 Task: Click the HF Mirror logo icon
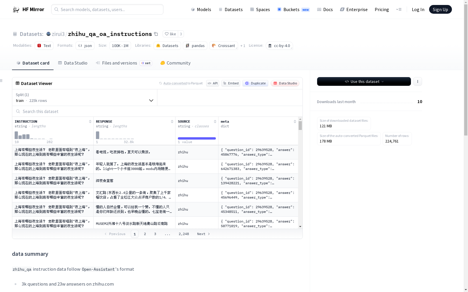point(16,10)
